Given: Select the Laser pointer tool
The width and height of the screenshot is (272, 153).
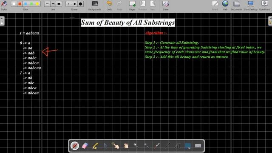Looking at the screenshot, I should [x=157, y=146].
